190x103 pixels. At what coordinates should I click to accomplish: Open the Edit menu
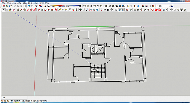pos(9,3)
